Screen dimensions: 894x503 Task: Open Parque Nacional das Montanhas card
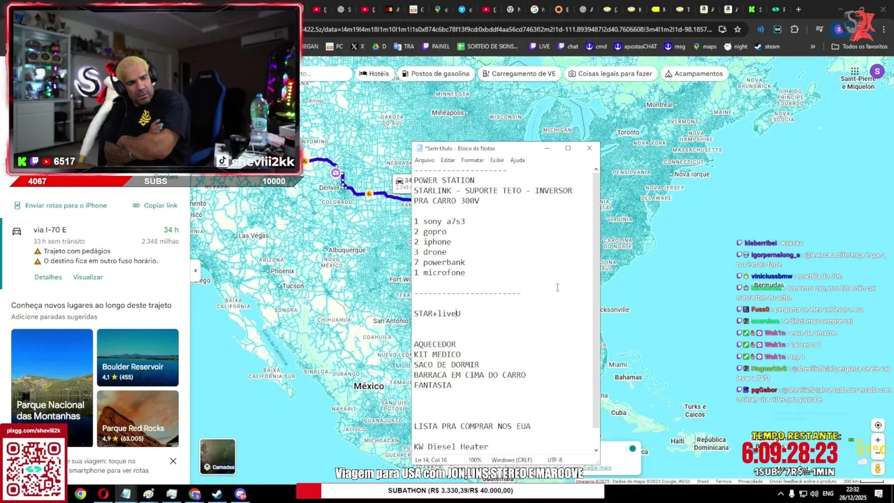[x=52, y=388]
